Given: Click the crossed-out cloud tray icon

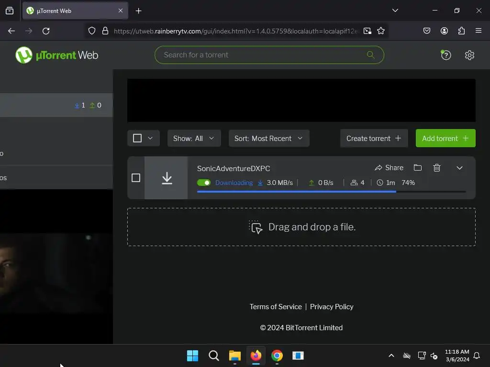Looking at the screenshot, I should pyautogui.click(x=407, y=356).
